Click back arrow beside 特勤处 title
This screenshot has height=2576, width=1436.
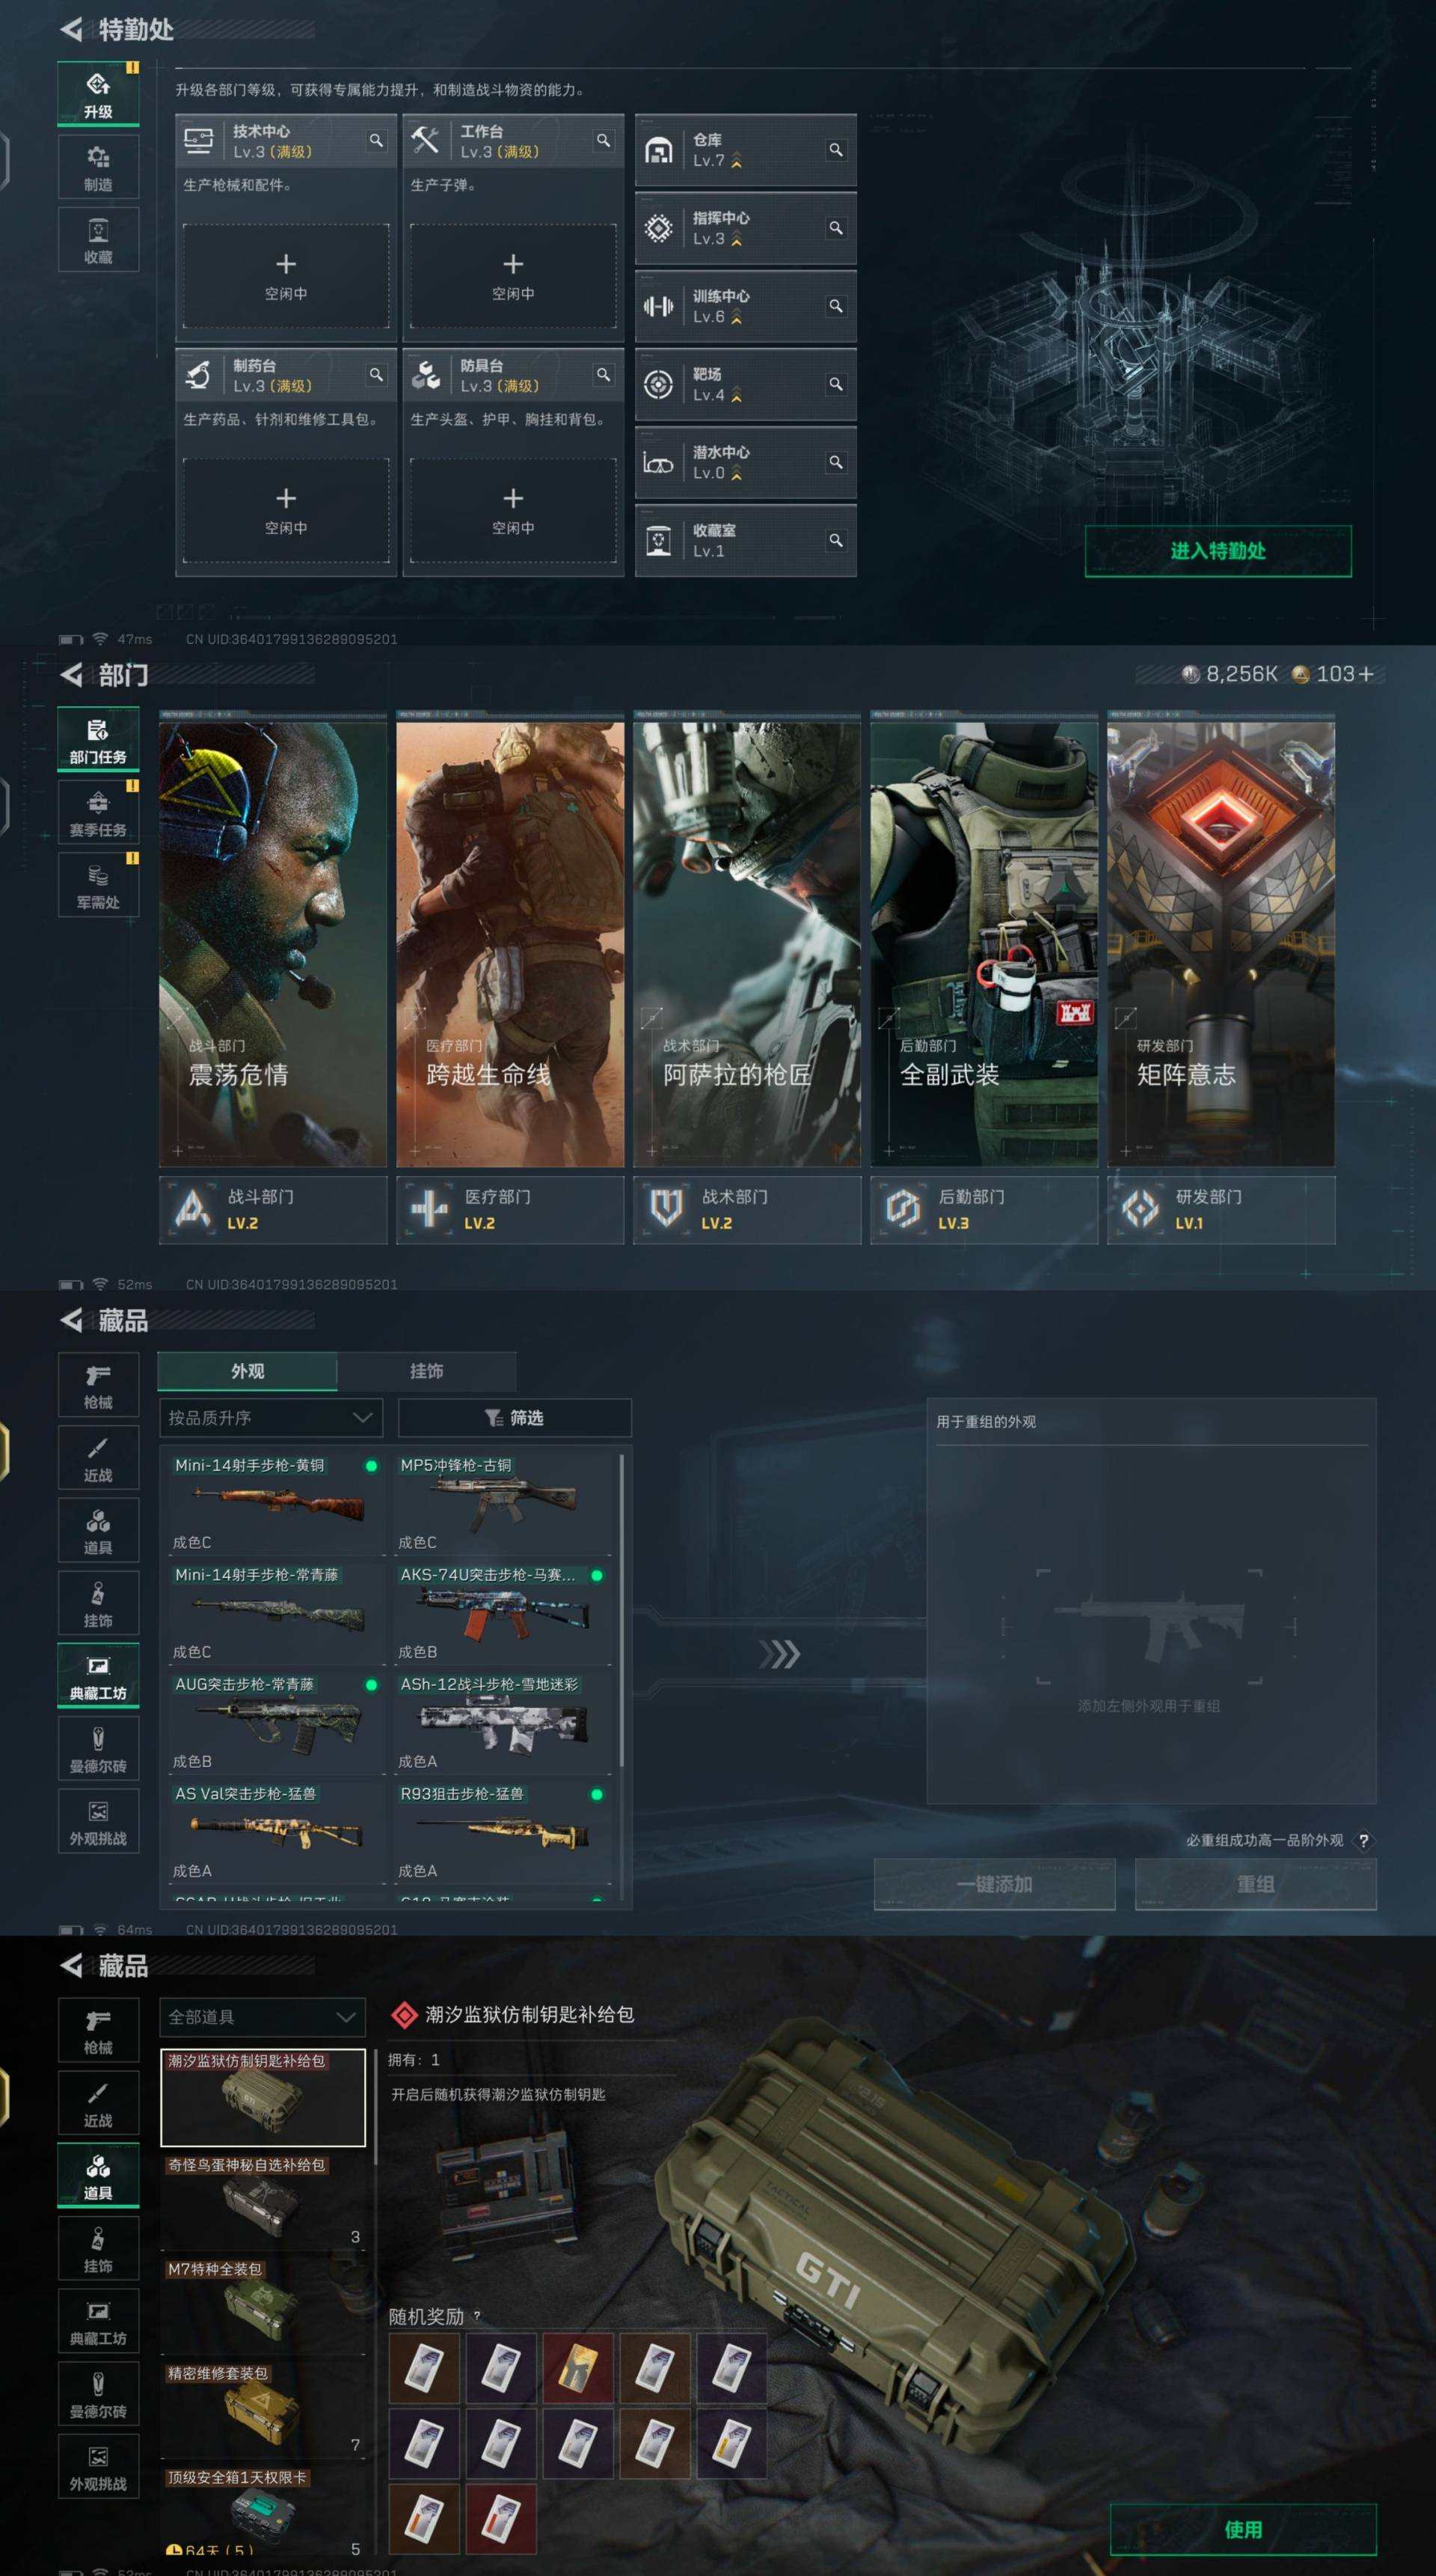coord(71,30)
